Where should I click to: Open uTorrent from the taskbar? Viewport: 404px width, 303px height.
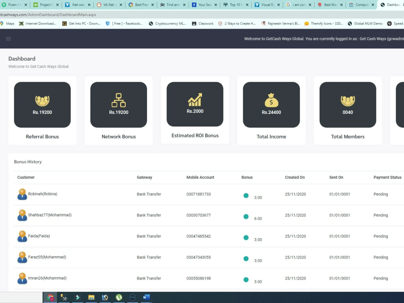pos(119,298)
